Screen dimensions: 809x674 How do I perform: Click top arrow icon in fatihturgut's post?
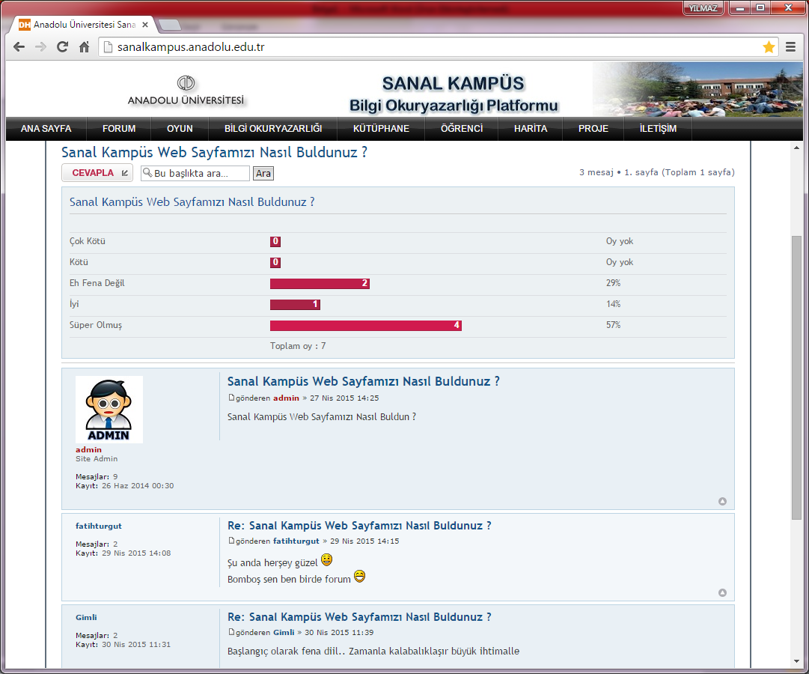tap(722, 592)
